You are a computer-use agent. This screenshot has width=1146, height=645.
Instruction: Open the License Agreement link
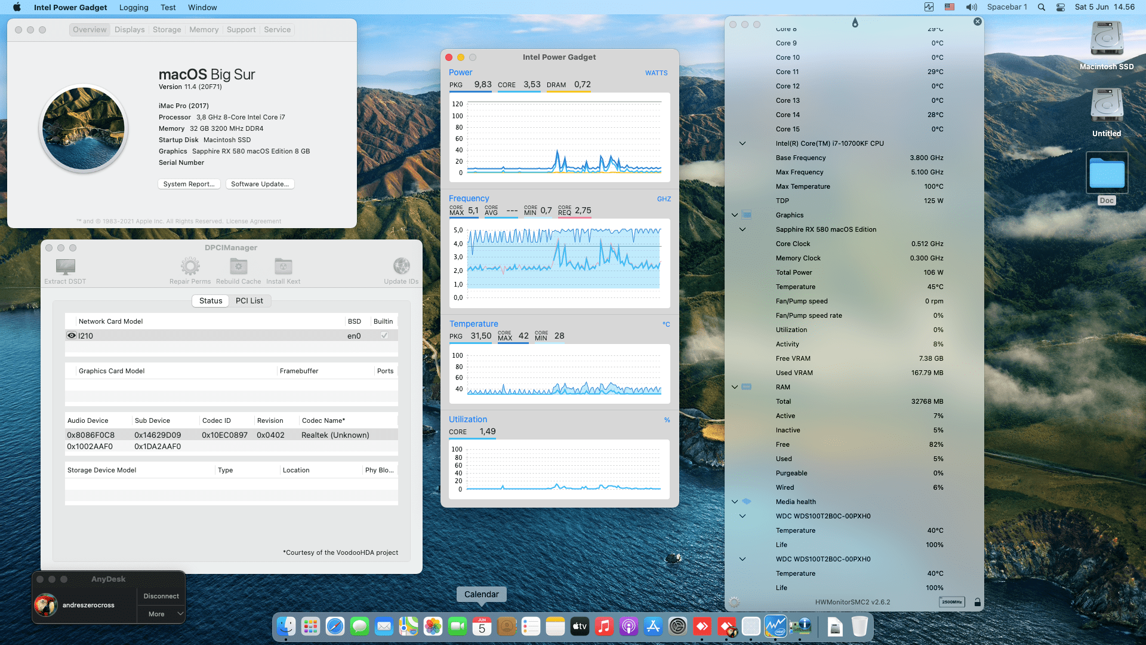(x=254, y=221)
